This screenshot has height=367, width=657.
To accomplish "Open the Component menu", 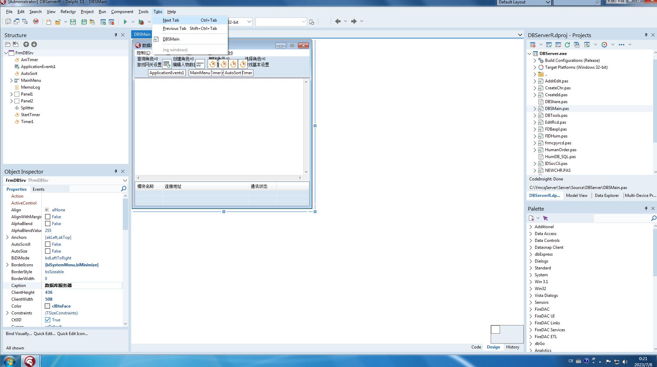I will (x=122, y=12).
